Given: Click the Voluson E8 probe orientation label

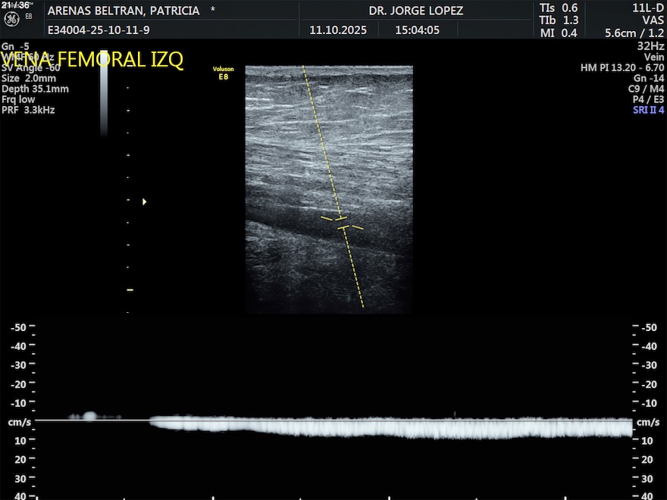Looking at the screenshot, I should (223, 73).
